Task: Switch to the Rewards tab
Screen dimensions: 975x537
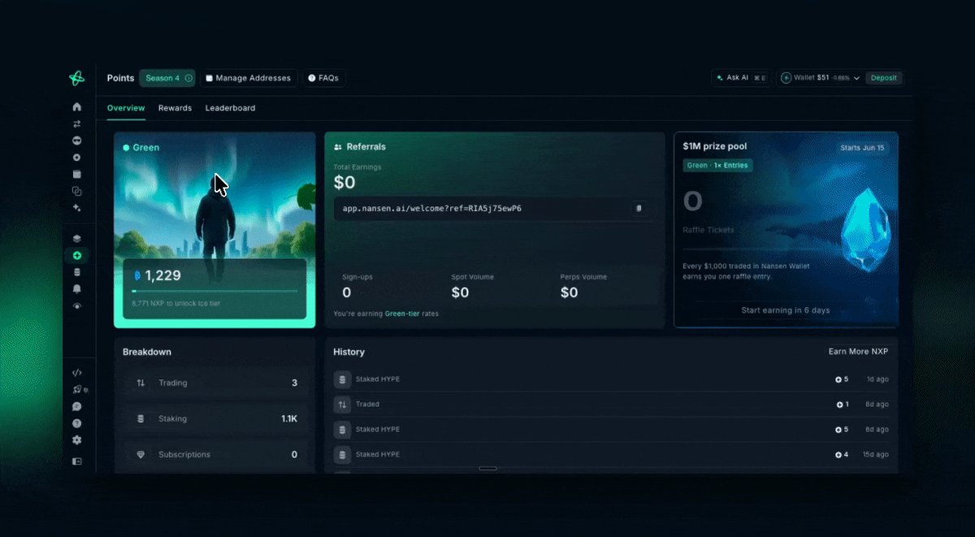Action: pyautogui.click(x=175, y=108)
